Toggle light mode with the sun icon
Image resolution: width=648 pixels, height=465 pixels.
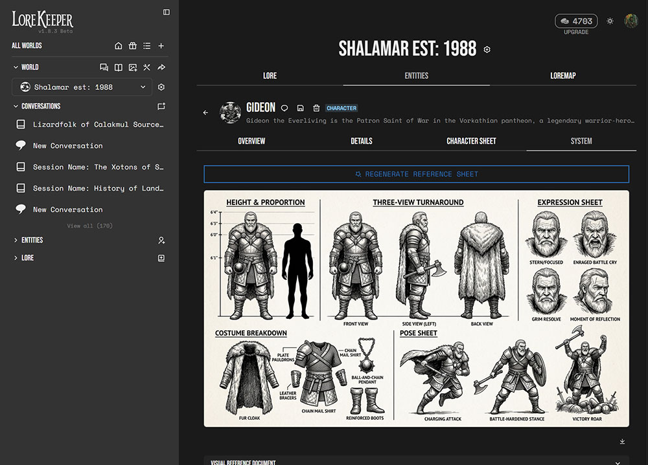click(610, 21)
